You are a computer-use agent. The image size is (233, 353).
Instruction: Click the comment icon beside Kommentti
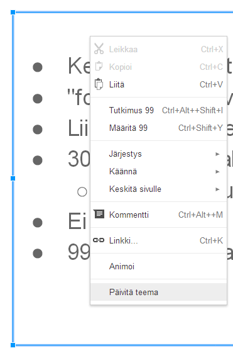point(99,214)
